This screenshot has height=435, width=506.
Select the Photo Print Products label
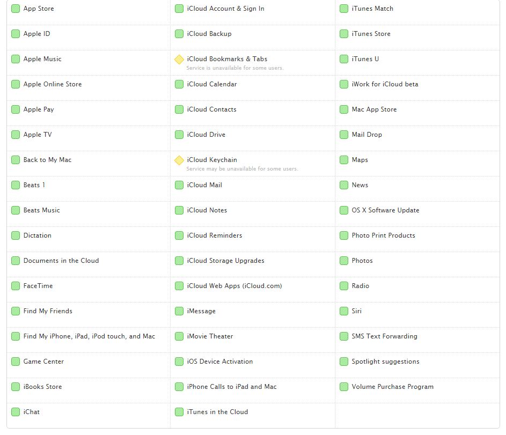click(383, 235)
